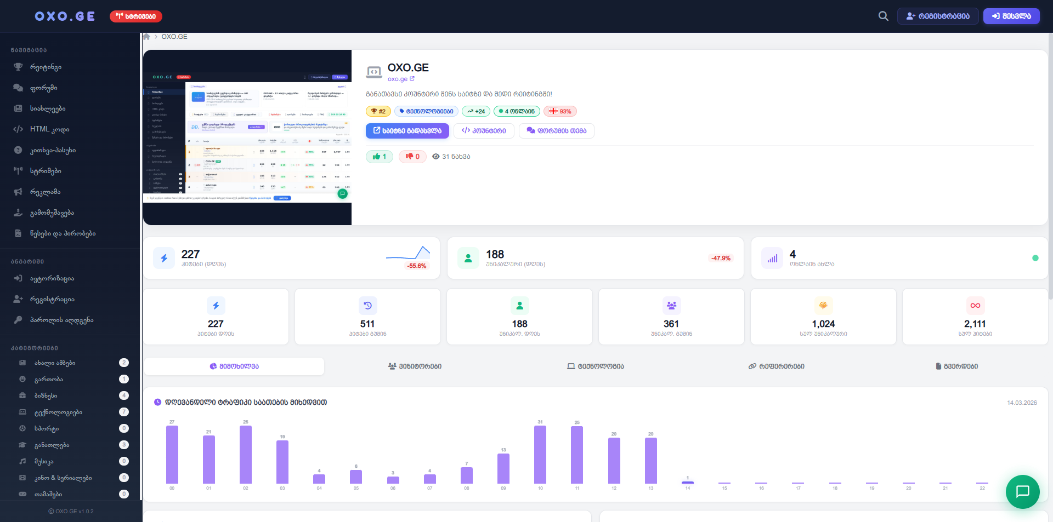The height and width of the screenshot is (522, 1053).
Task: Open the green chat widget bubble
Action: pos(1022,491)
